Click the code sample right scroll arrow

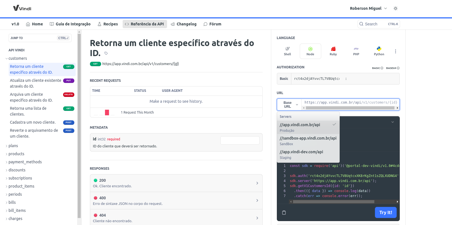point(398,202)
